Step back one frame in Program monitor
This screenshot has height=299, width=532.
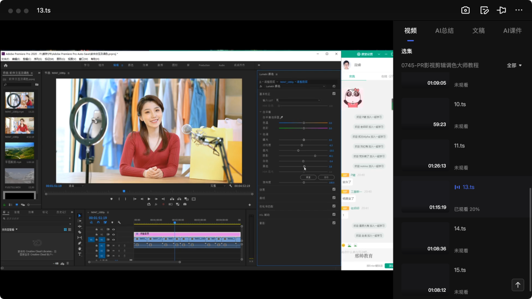[142, 199]
